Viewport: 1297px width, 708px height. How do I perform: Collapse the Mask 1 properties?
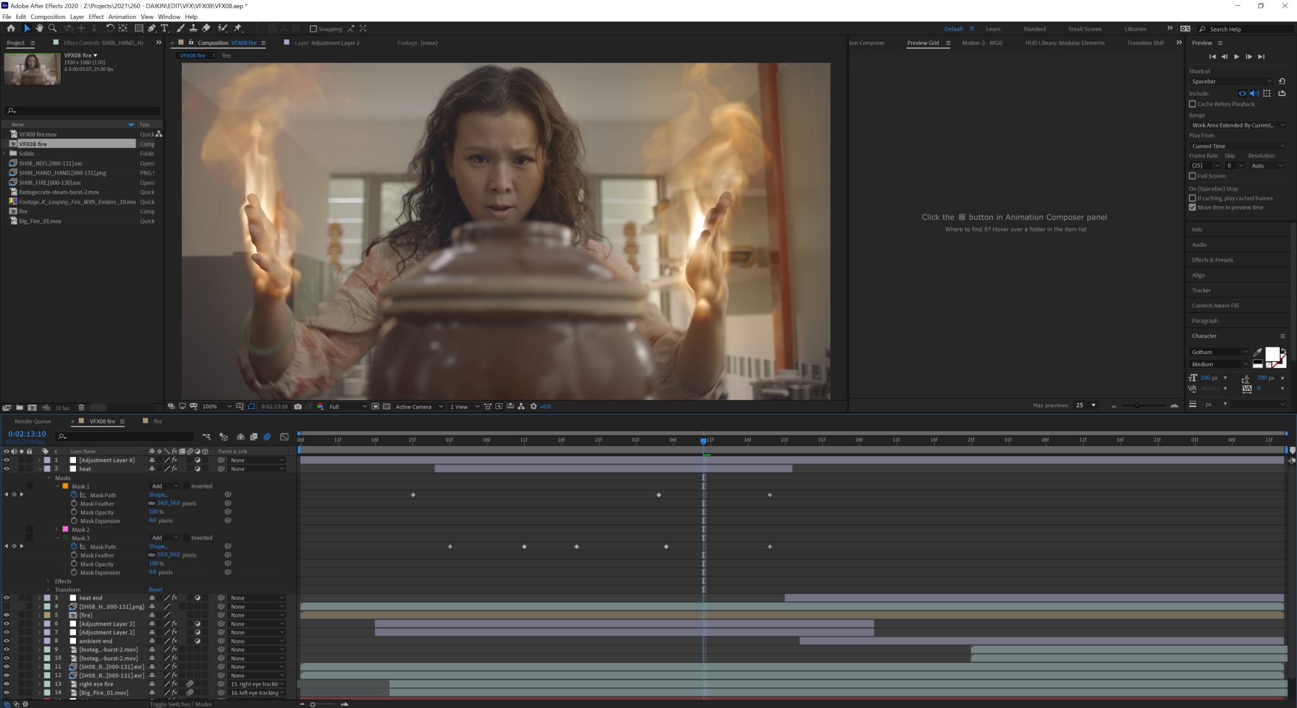[58, 487]
